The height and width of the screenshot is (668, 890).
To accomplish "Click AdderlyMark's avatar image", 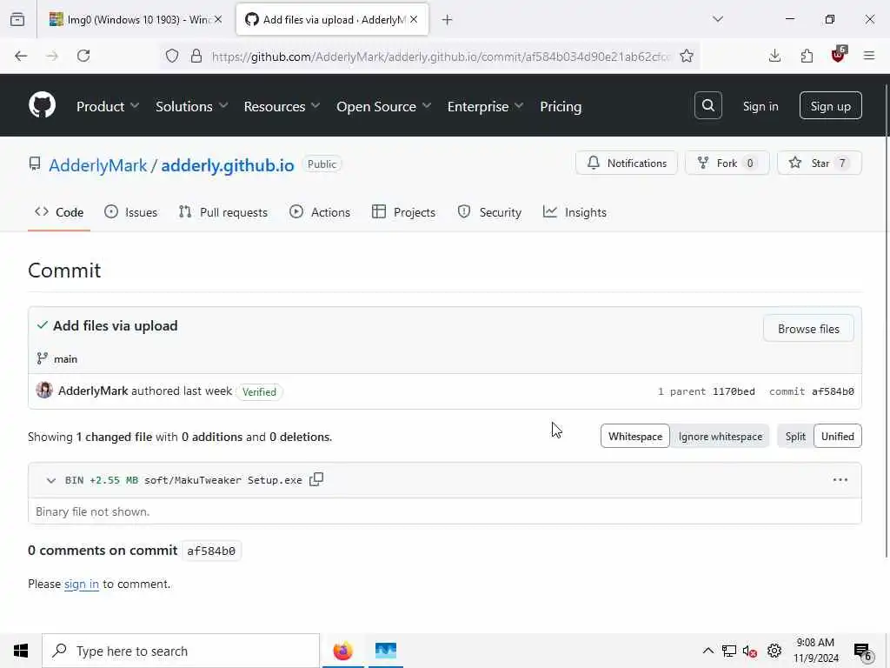I will point(44,391).
